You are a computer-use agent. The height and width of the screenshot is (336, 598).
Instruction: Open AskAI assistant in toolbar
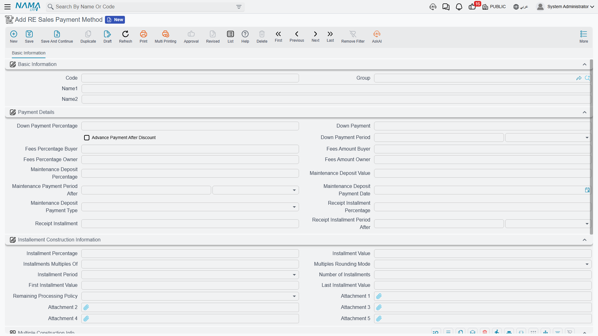377,37
